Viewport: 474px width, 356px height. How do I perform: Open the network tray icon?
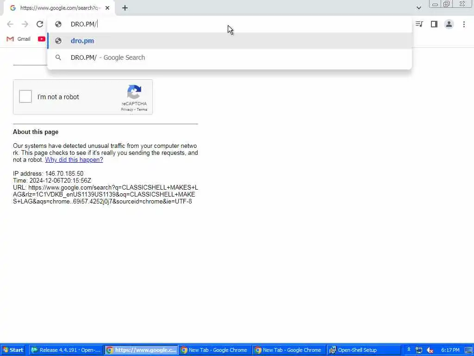click(x=418, y=350)
